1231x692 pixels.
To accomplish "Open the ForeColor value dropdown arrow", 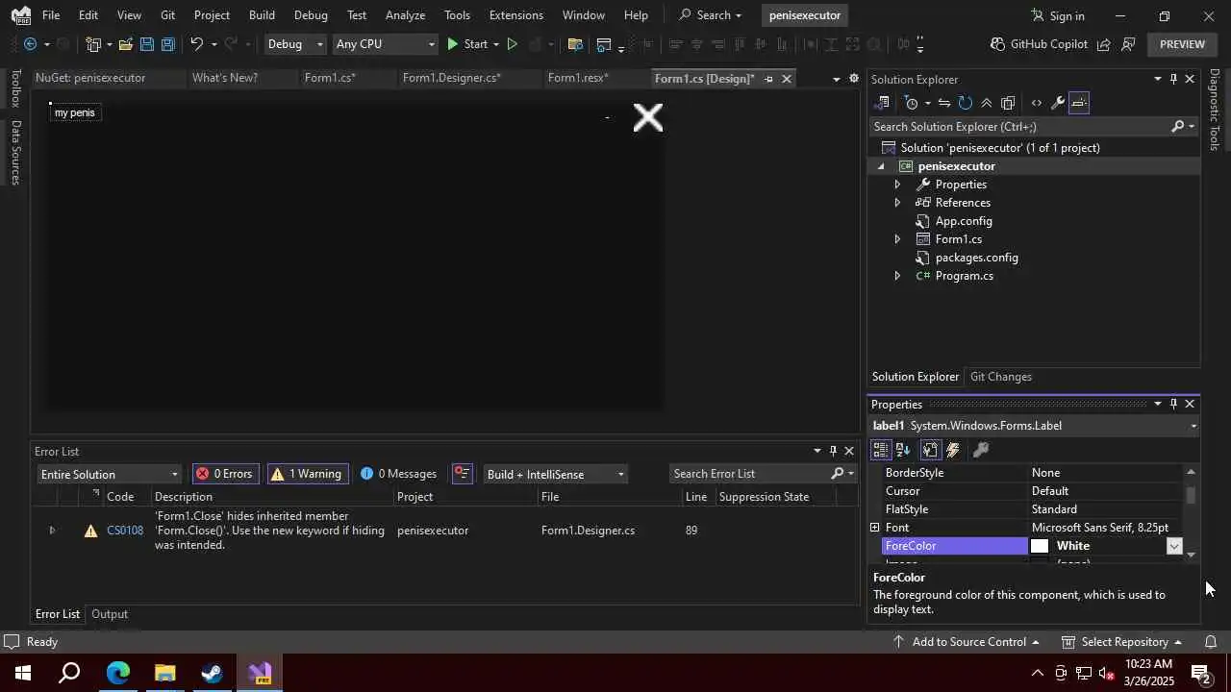I will point(1174,546).
